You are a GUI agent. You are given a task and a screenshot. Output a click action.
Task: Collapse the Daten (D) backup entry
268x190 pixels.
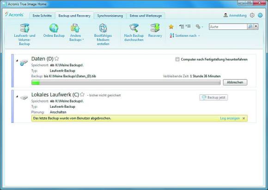pos(17,61)
